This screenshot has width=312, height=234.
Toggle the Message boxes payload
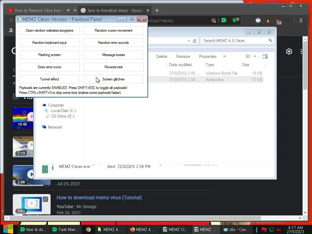pyautogui.click(x=113, y=55)
